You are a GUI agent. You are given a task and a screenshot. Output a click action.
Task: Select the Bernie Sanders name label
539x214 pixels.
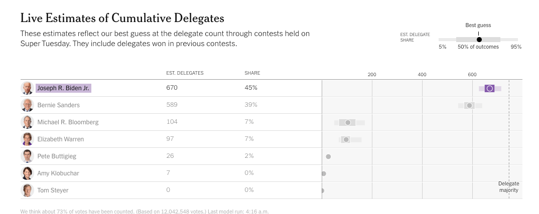point(58,105)
